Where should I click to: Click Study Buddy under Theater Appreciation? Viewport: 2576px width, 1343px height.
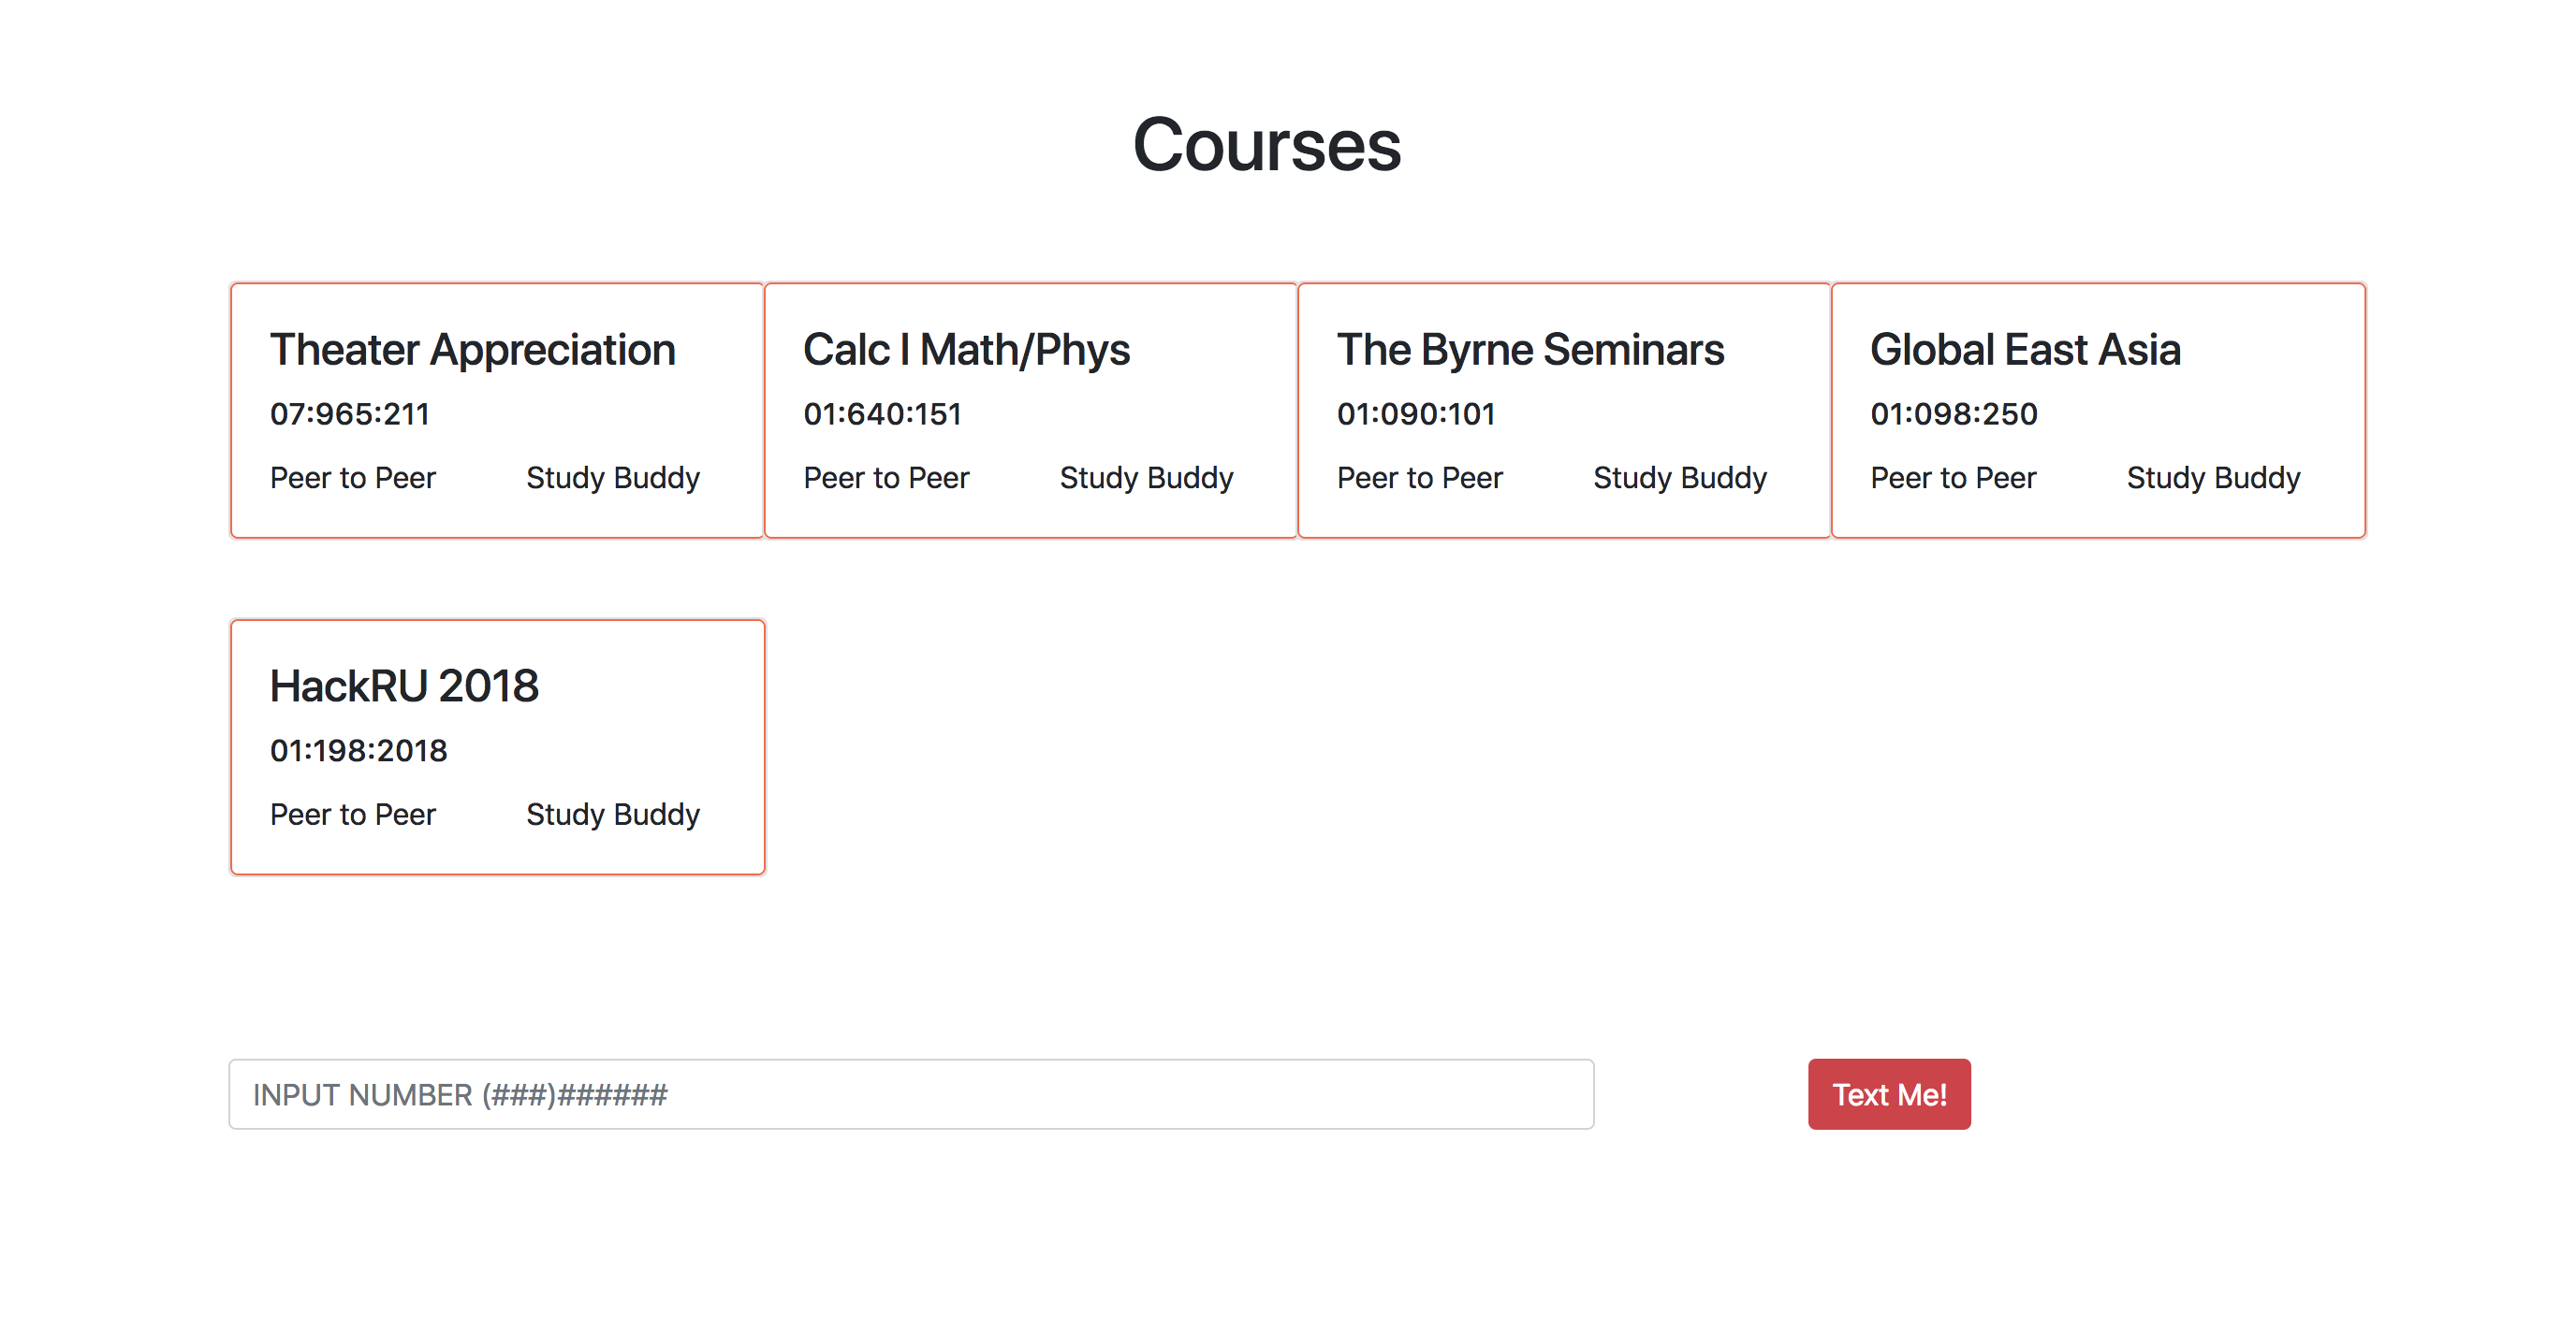click(x=612, y=478)
